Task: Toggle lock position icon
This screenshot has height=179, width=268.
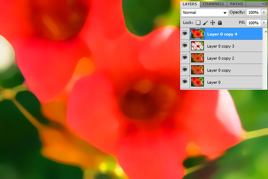Action: [213, 23]
